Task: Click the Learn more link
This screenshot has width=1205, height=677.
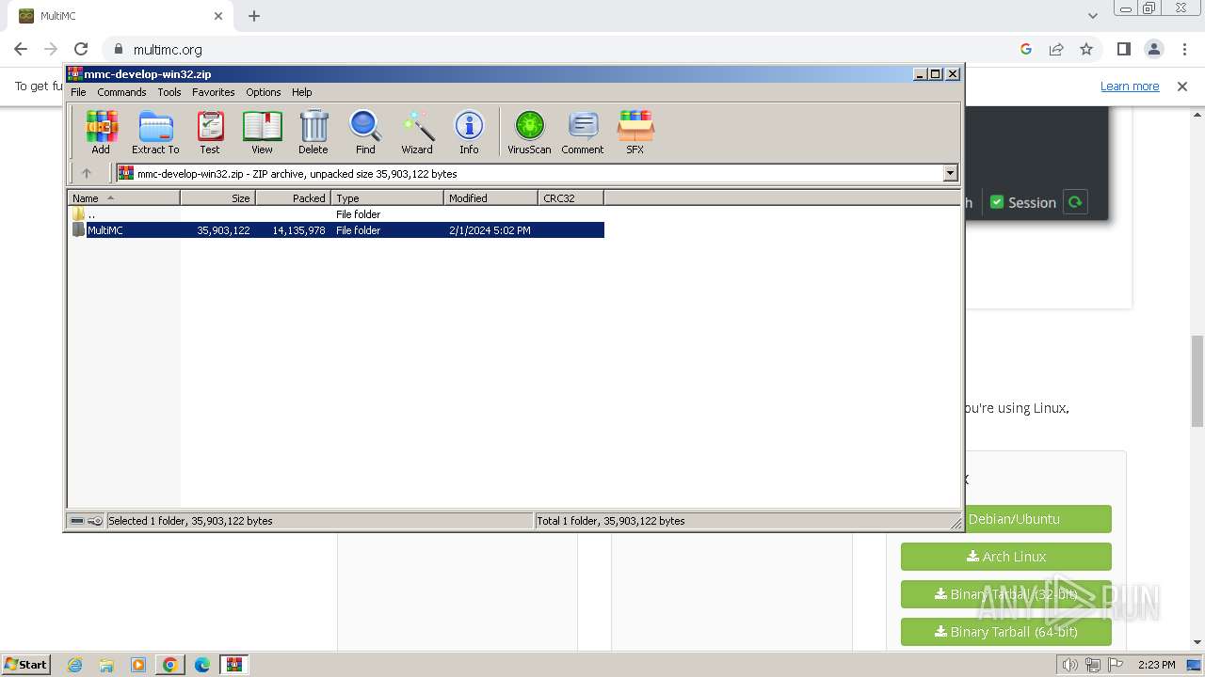Action: 1130,87
